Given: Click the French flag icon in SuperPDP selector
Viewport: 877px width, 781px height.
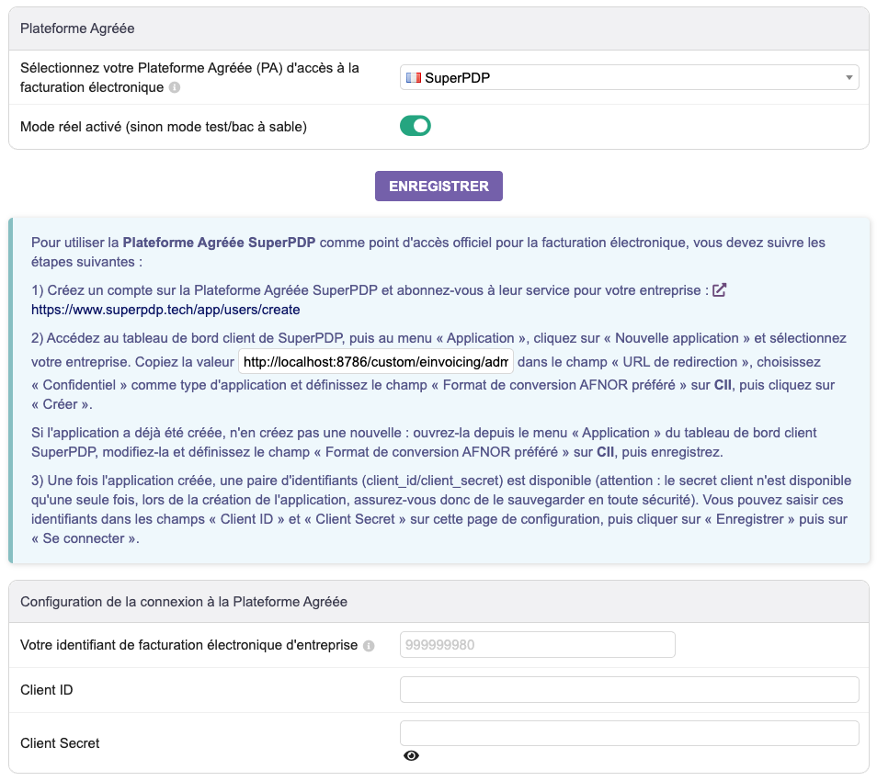Looking at the screenshot, I should pyautogui.click(x=414, y=78).
